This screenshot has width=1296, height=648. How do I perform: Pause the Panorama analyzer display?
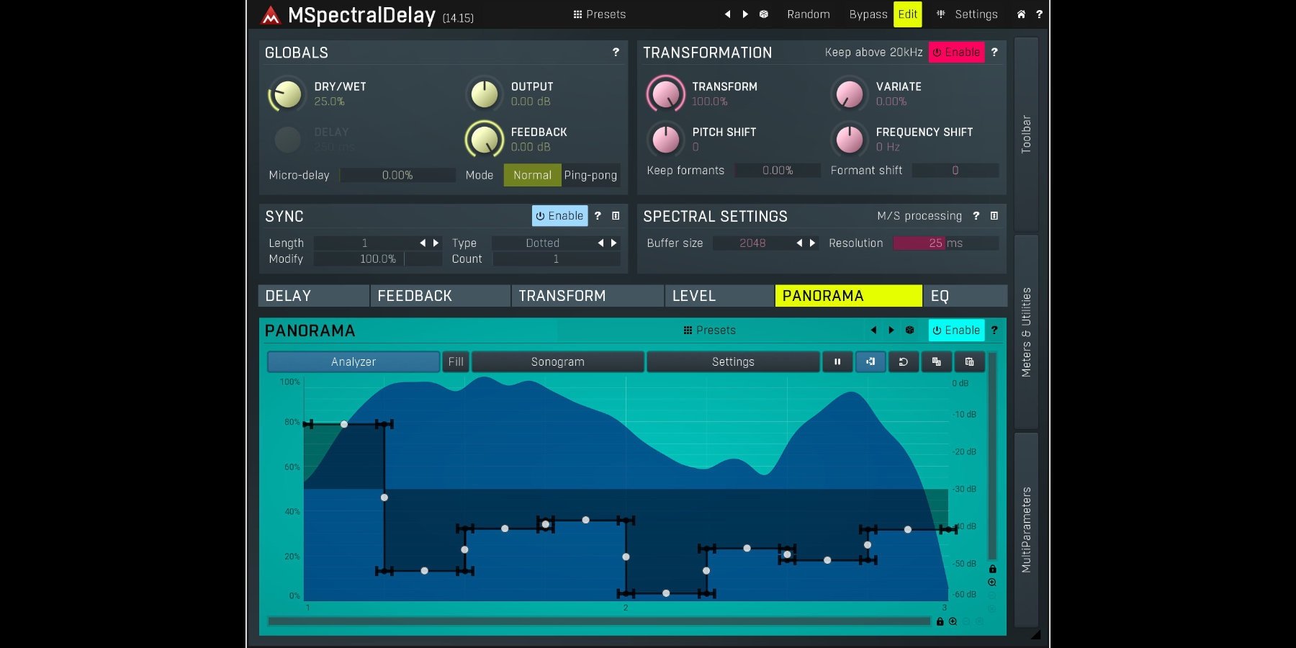point(837,361)
